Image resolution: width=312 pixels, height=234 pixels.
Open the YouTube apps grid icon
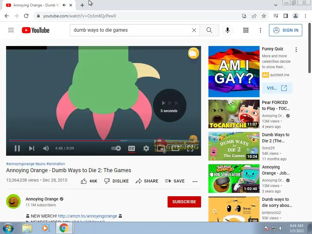coord(246,30)
